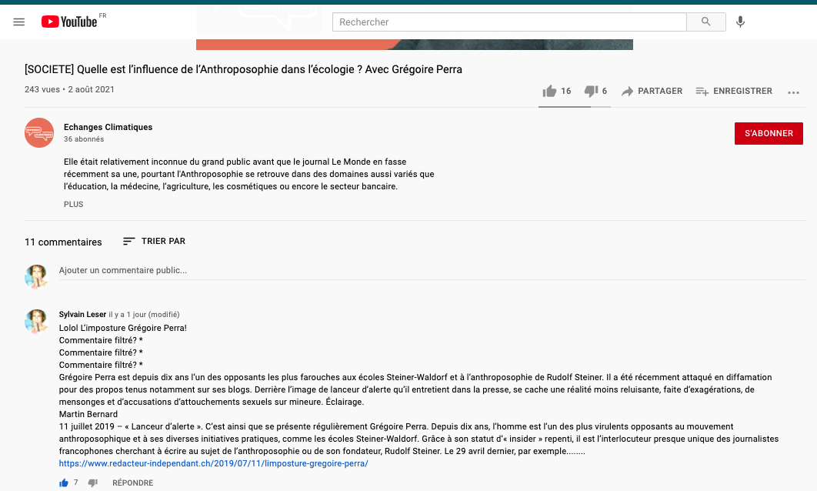The height and width of the screenshot is (491, 817).
Task: Reply to comment using RÉPONDRE
Action: (x=132, y=483)
